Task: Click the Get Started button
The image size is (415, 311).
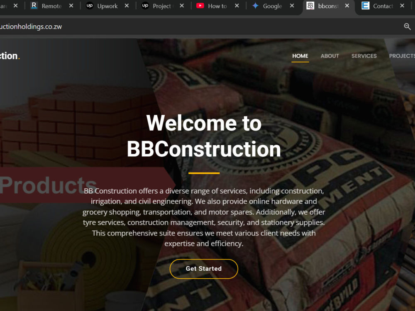Action: click(204, 269)
